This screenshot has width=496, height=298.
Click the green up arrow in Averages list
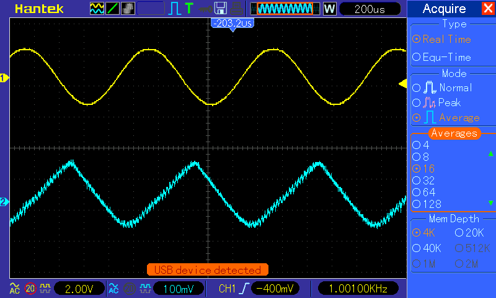click(490, 153)
